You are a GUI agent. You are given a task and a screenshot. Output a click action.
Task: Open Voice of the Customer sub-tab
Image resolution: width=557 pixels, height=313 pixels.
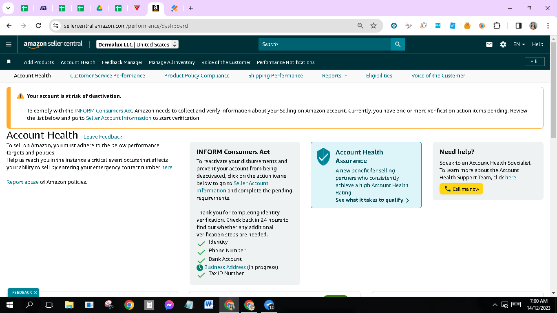click(438, 76)
